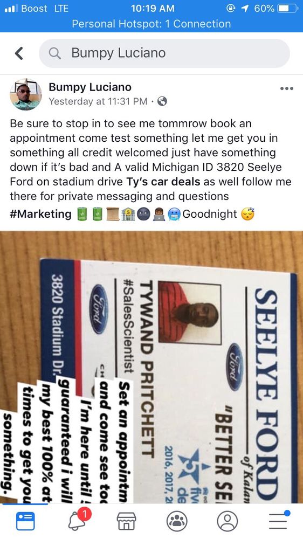303x539 pixels.
Task: Open the post timestamp Yesterday at 11:31 PM
Action: pyautogui.click(x=98, y=101)
